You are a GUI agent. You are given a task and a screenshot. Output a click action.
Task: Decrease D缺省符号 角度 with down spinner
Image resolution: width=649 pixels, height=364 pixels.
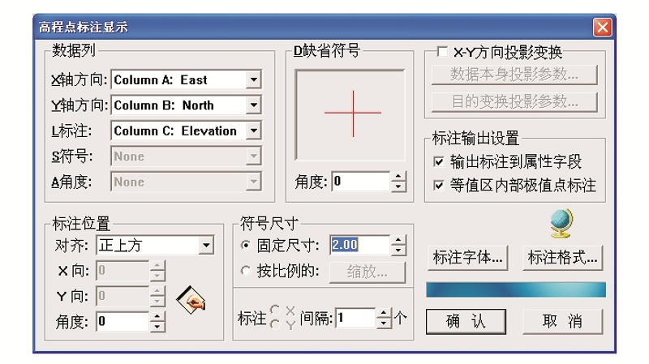[x=398, y=186]
